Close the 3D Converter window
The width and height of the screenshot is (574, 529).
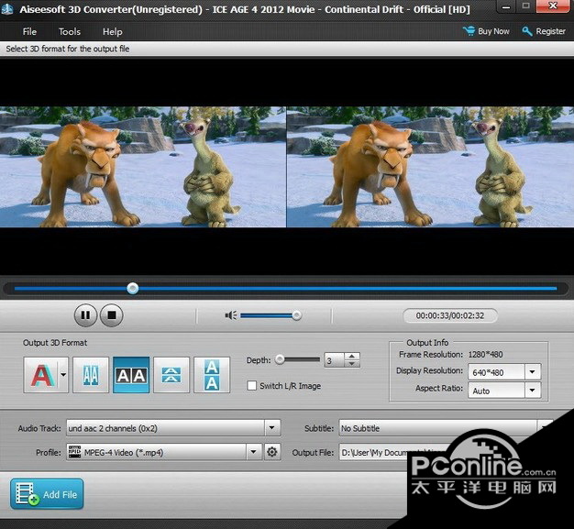(x=553, y=6)
